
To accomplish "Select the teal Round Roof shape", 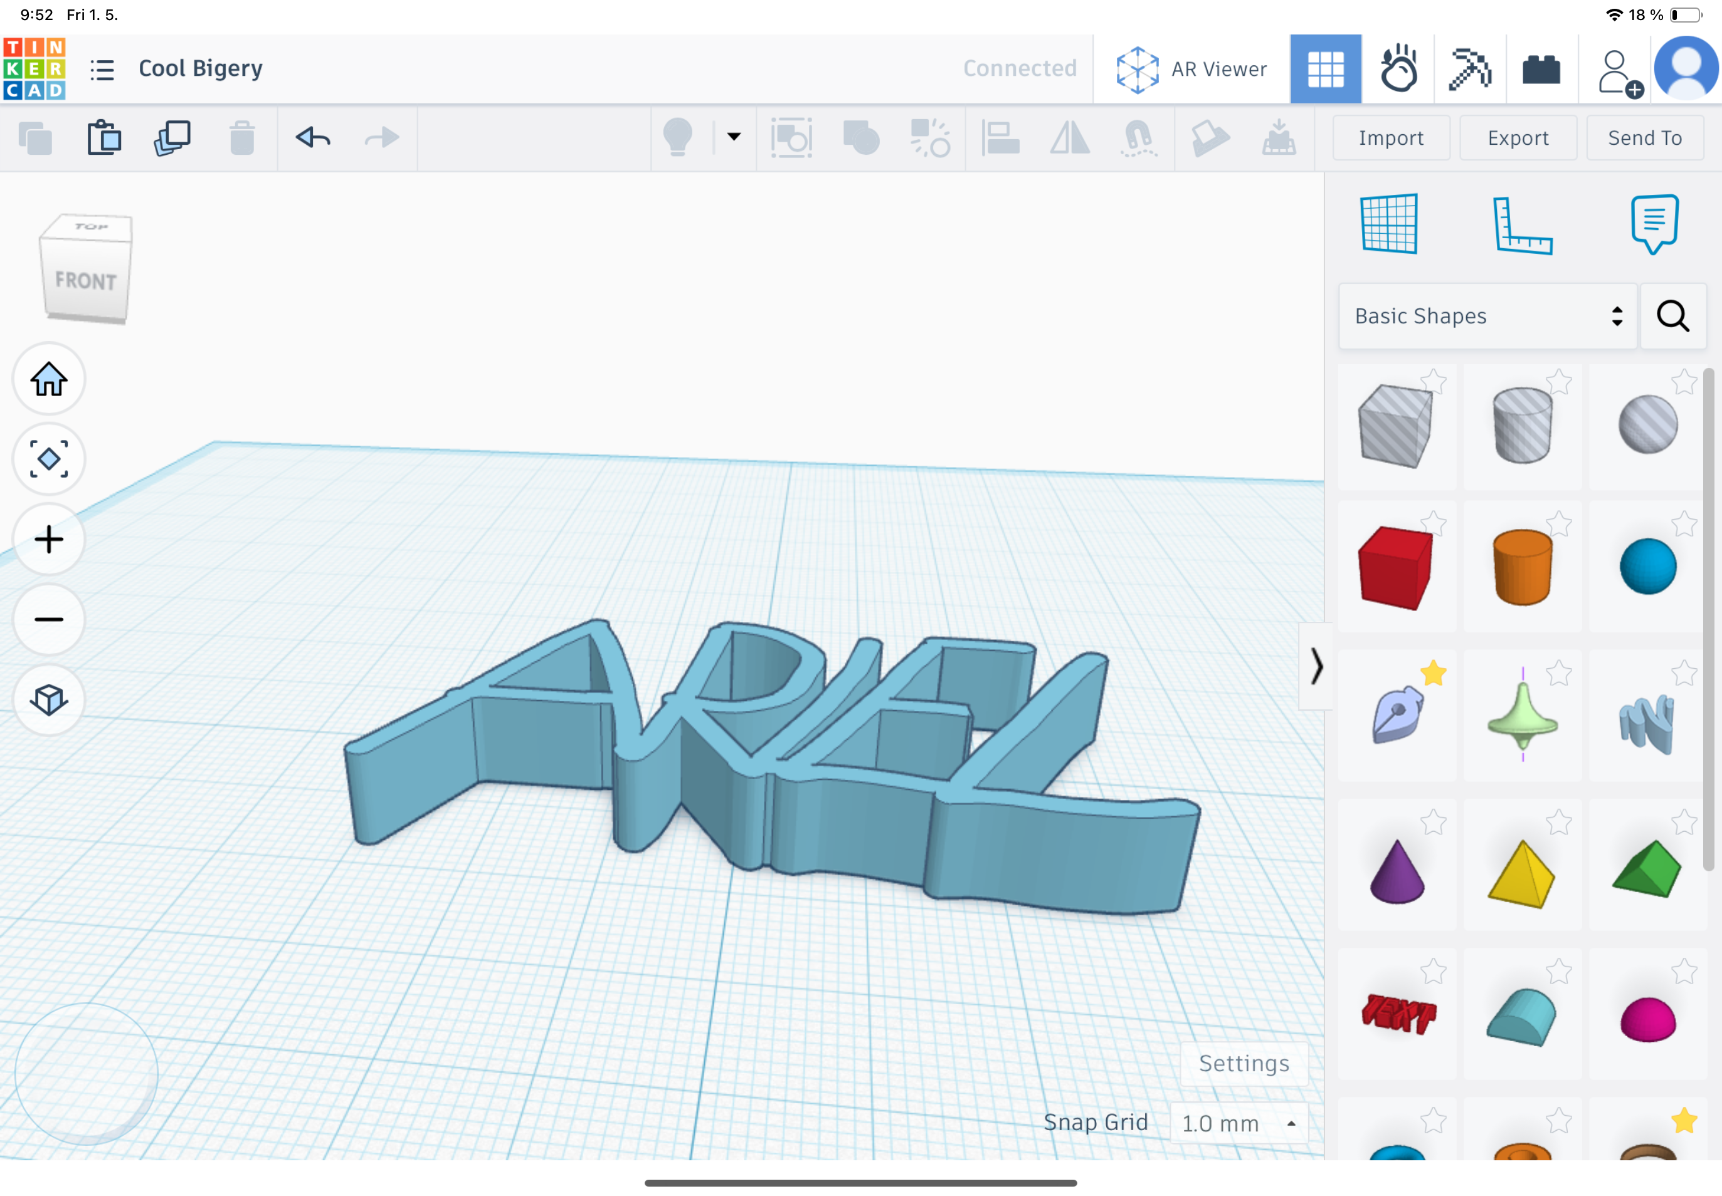I will [1522, 1017].
